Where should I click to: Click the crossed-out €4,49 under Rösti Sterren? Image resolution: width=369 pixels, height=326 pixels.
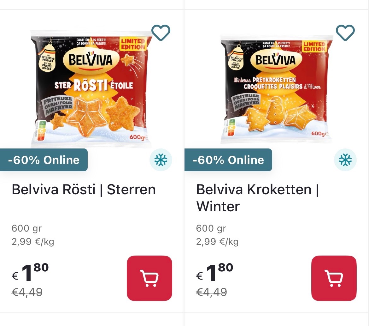(x=27, y=292)
